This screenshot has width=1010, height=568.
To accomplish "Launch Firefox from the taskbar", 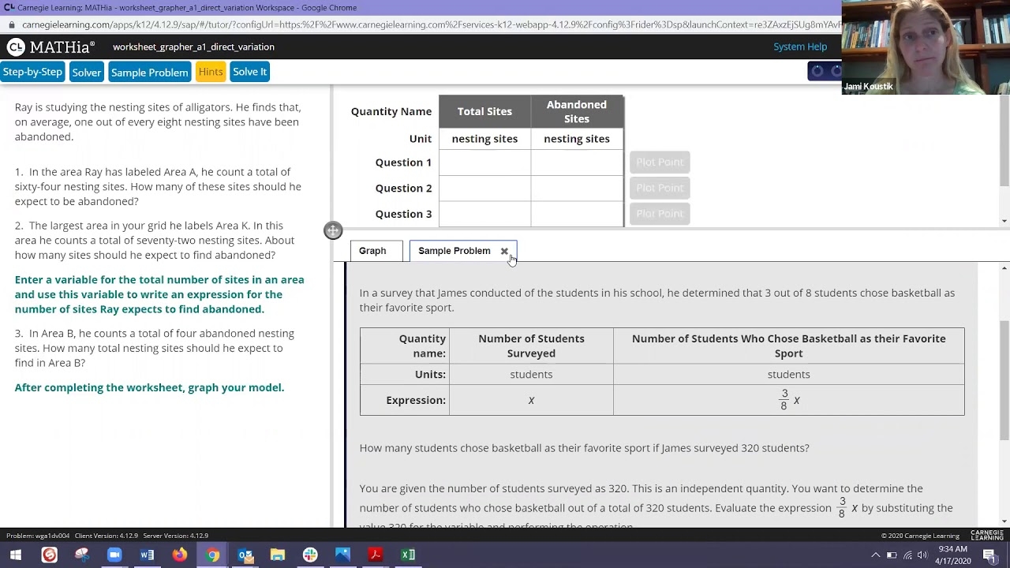I will tap(180, 555).
